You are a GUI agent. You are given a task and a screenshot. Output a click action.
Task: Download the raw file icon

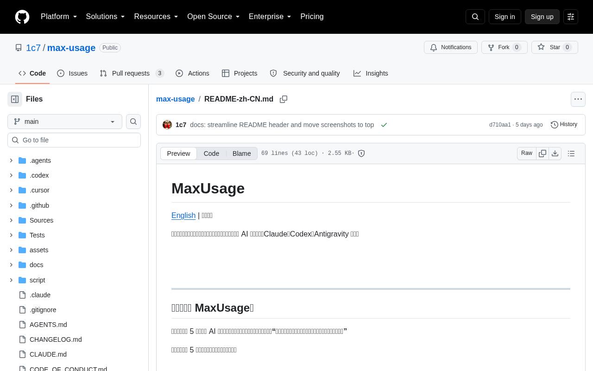(555, 154)
